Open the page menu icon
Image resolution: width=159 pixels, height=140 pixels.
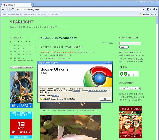coord(149,9)
